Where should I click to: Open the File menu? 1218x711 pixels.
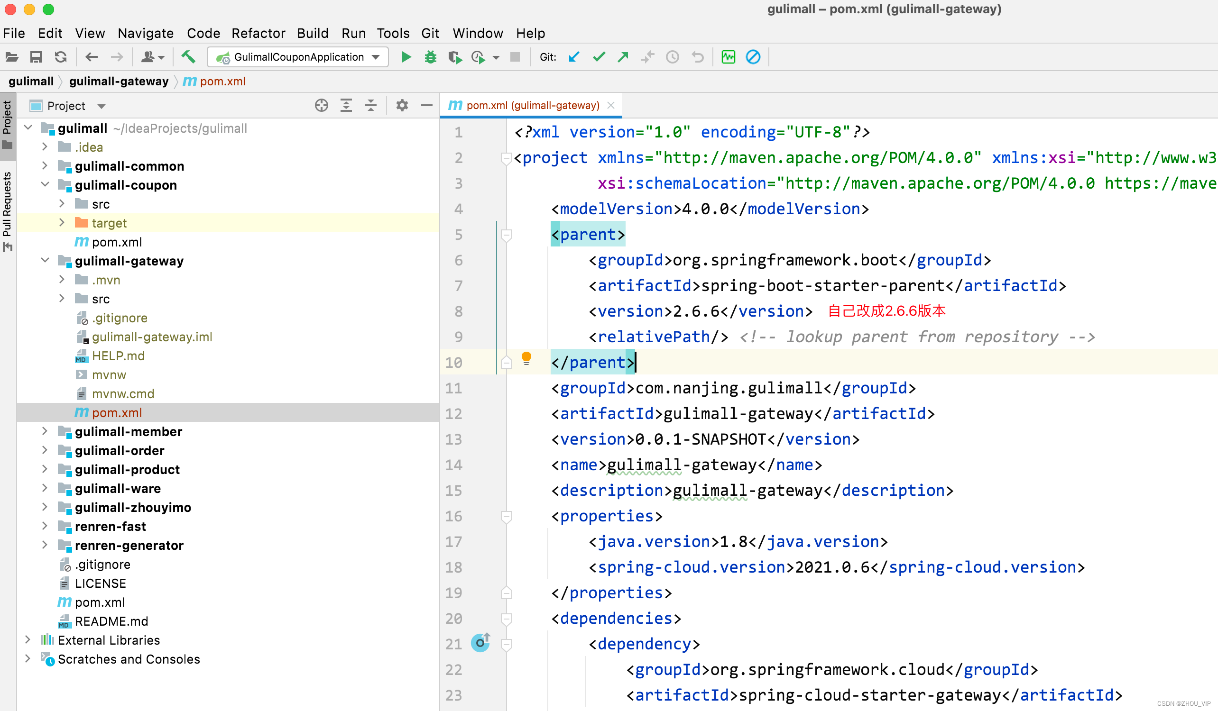pyautogui.click(x=14, y=33)
